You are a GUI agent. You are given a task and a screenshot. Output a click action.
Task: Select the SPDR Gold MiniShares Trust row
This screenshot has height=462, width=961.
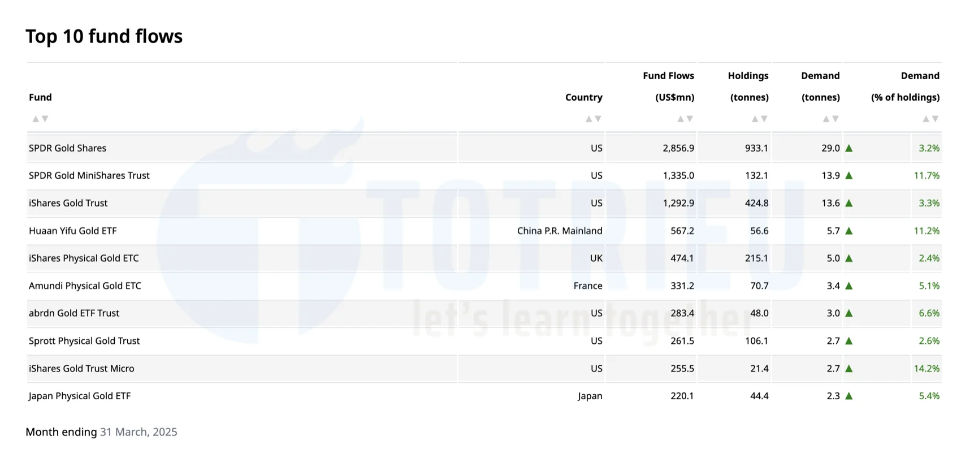pyautogui.click(x=89, y=175)
